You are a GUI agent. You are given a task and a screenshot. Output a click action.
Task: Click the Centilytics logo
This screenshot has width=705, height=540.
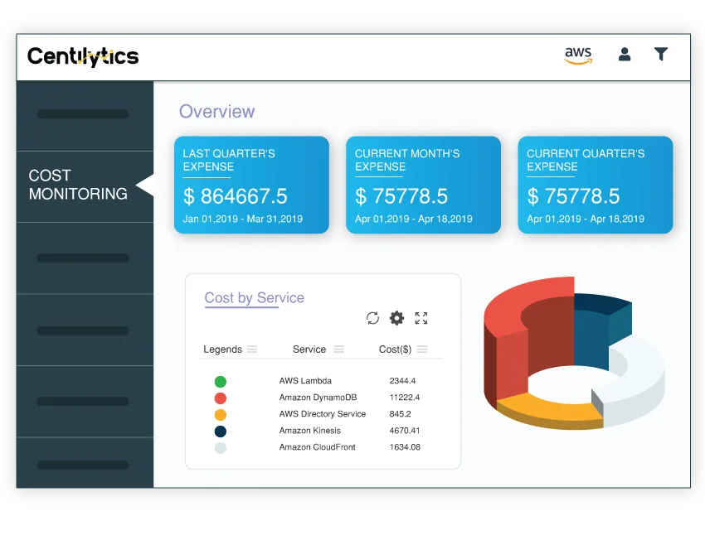pos(83,56)
